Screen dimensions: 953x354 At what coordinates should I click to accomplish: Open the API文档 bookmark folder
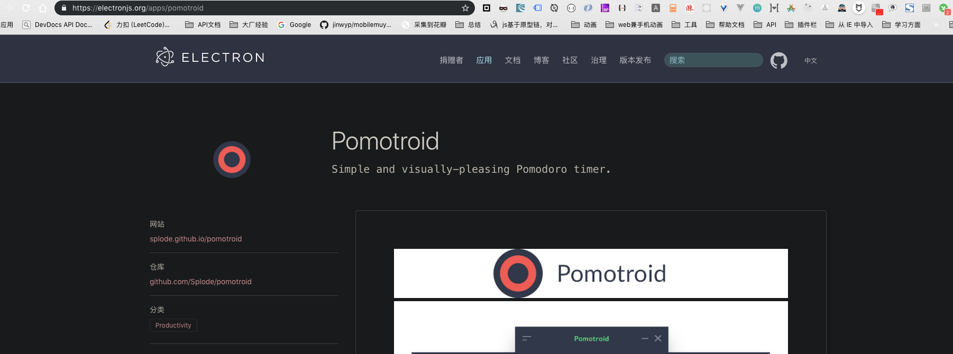coord(203,25)
